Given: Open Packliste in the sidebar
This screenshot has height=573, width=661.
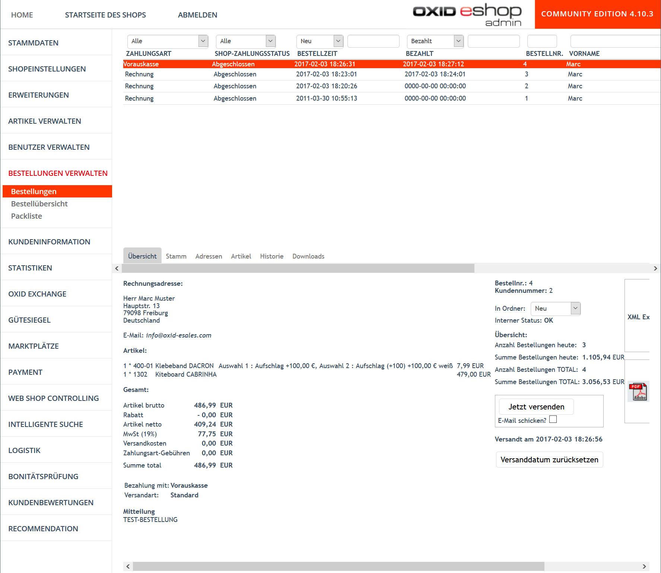Looking at the screenshot, I should [26, 216].
